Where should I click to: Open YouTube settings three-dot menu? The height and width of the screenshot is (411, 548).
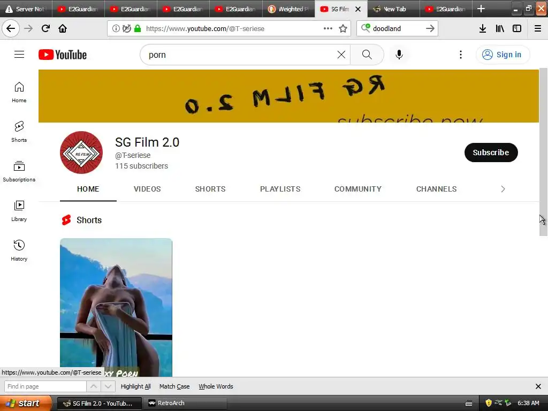(461, 55)
